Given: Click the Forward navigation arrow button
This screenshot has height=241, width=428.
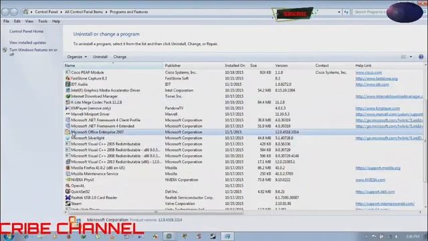Looking at the screenshot, I should (x=14, y=12).
